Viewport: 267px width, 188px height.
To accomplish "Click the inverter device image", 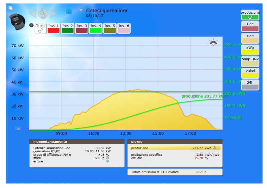I will (x=17, y=22).
